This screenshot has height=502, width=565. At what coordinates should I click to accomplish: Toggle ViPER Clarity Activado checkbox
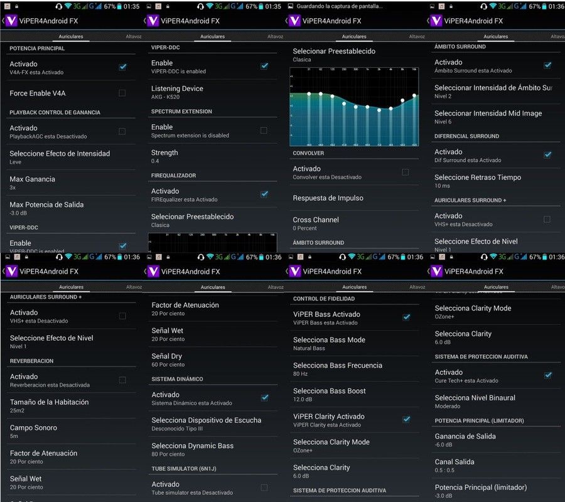pos(406,420)
